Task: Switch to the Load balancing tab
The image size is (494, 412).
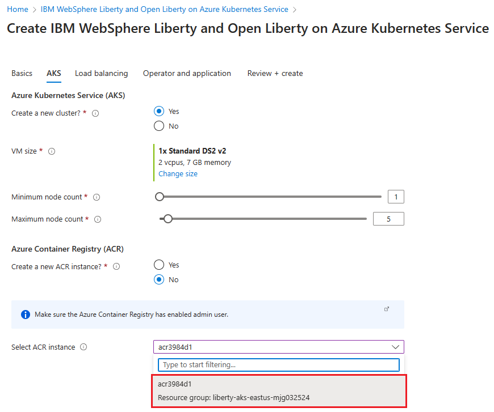Action: (101, 74)
